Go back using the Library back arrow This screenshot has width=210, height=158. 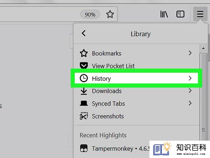pos(84,33)
